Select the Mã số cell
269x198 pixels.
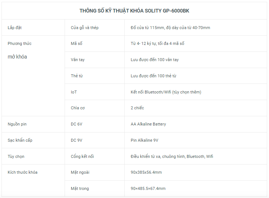pyautogui.click(x=76, y=43)
